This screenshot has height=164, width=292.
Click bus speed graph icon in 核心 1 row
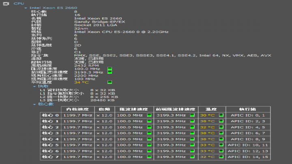[x=149, y=121]
